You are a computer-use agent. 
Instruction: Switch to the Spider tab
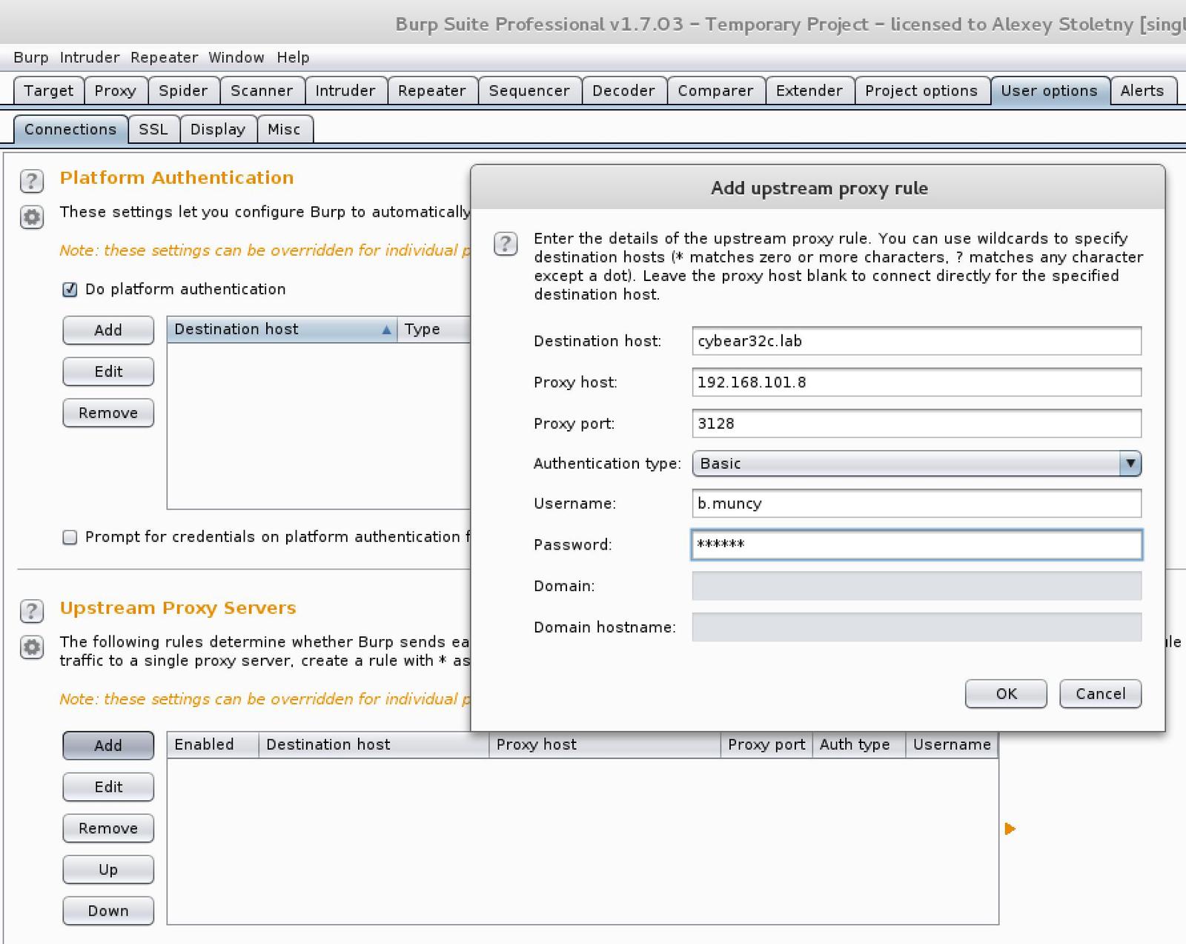click(x=183, y=90)
